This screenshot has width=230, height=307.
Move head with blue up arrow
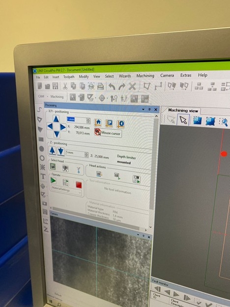(56, 119)
